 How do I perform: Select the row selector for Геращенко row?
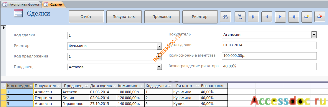pos(4,103)
